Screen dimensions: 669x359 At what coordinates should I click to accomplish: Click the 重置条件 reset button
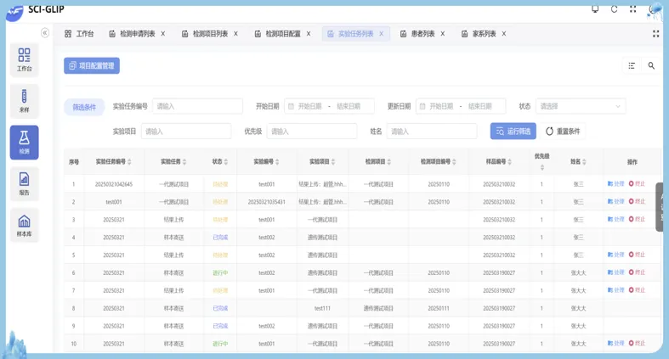[564, 132]
